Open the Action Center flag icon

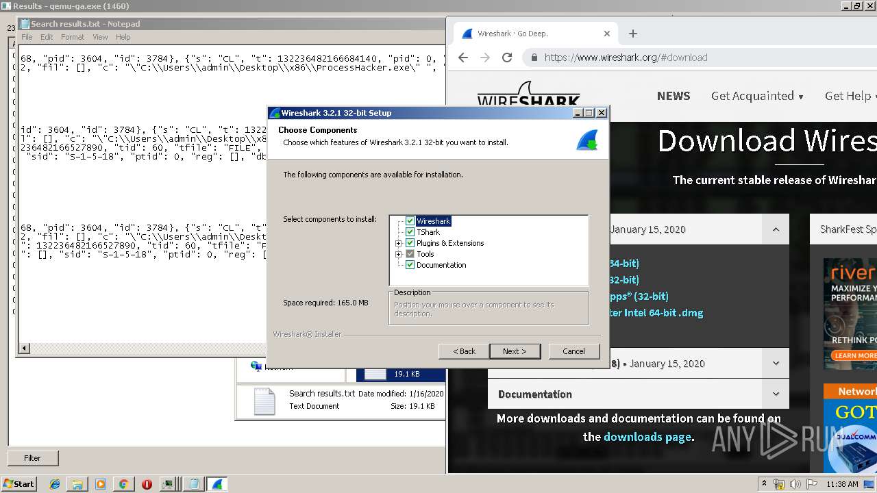coord(812,484)
